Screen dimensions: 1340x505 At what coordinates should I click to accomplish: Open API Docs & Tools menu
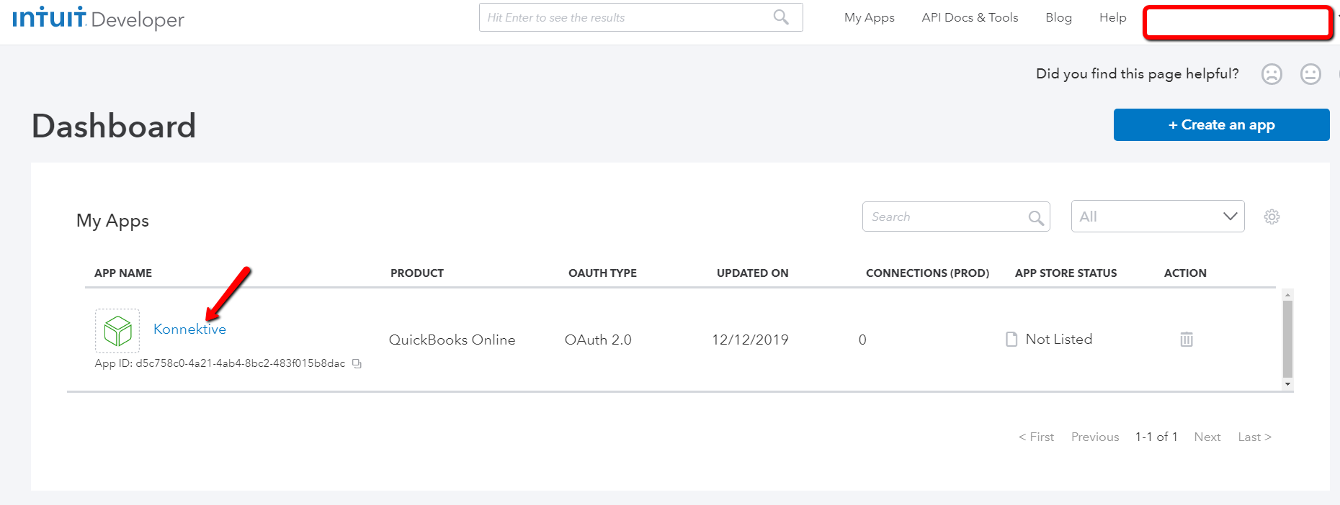pos(970,17)
